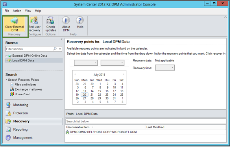The height and width of the screenshot is (148, 231).
Task: Go to next month in calendar
Action: tap(124, 74)
